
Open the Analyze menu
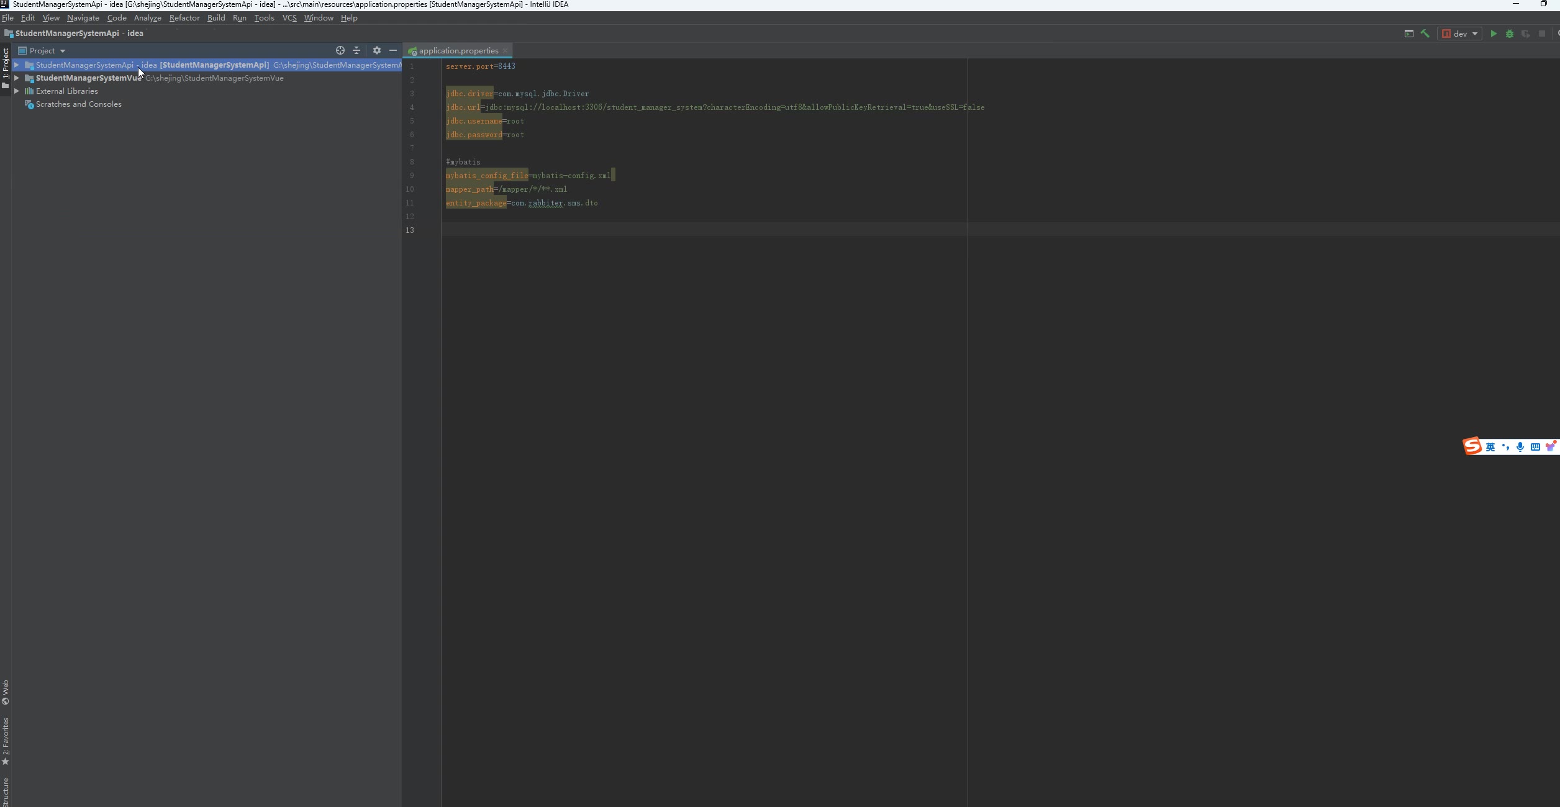(x=148, y=17)
